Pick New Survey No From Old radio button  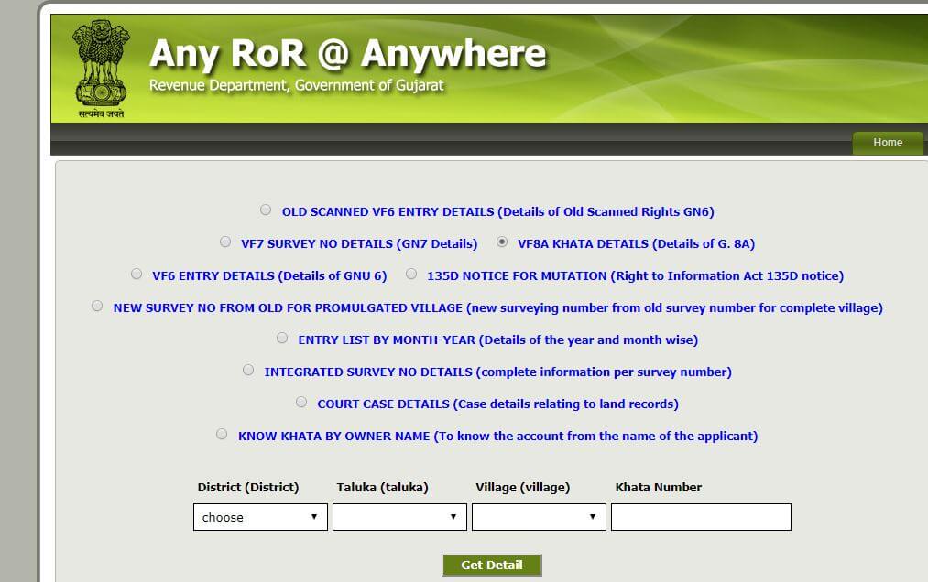click(97, 306)
